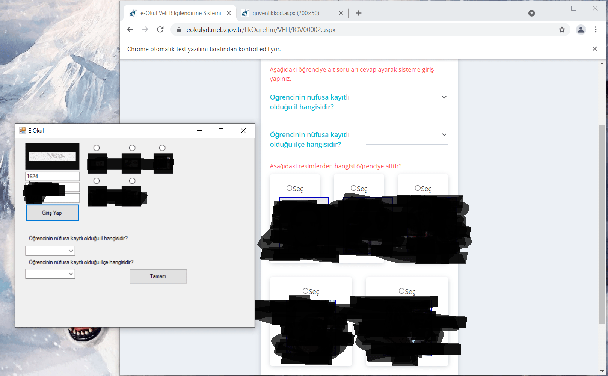This screenshot has height=376, width=608.
Task: Open the ilçe combo box in E Okul window
Action: click(50, 274)
